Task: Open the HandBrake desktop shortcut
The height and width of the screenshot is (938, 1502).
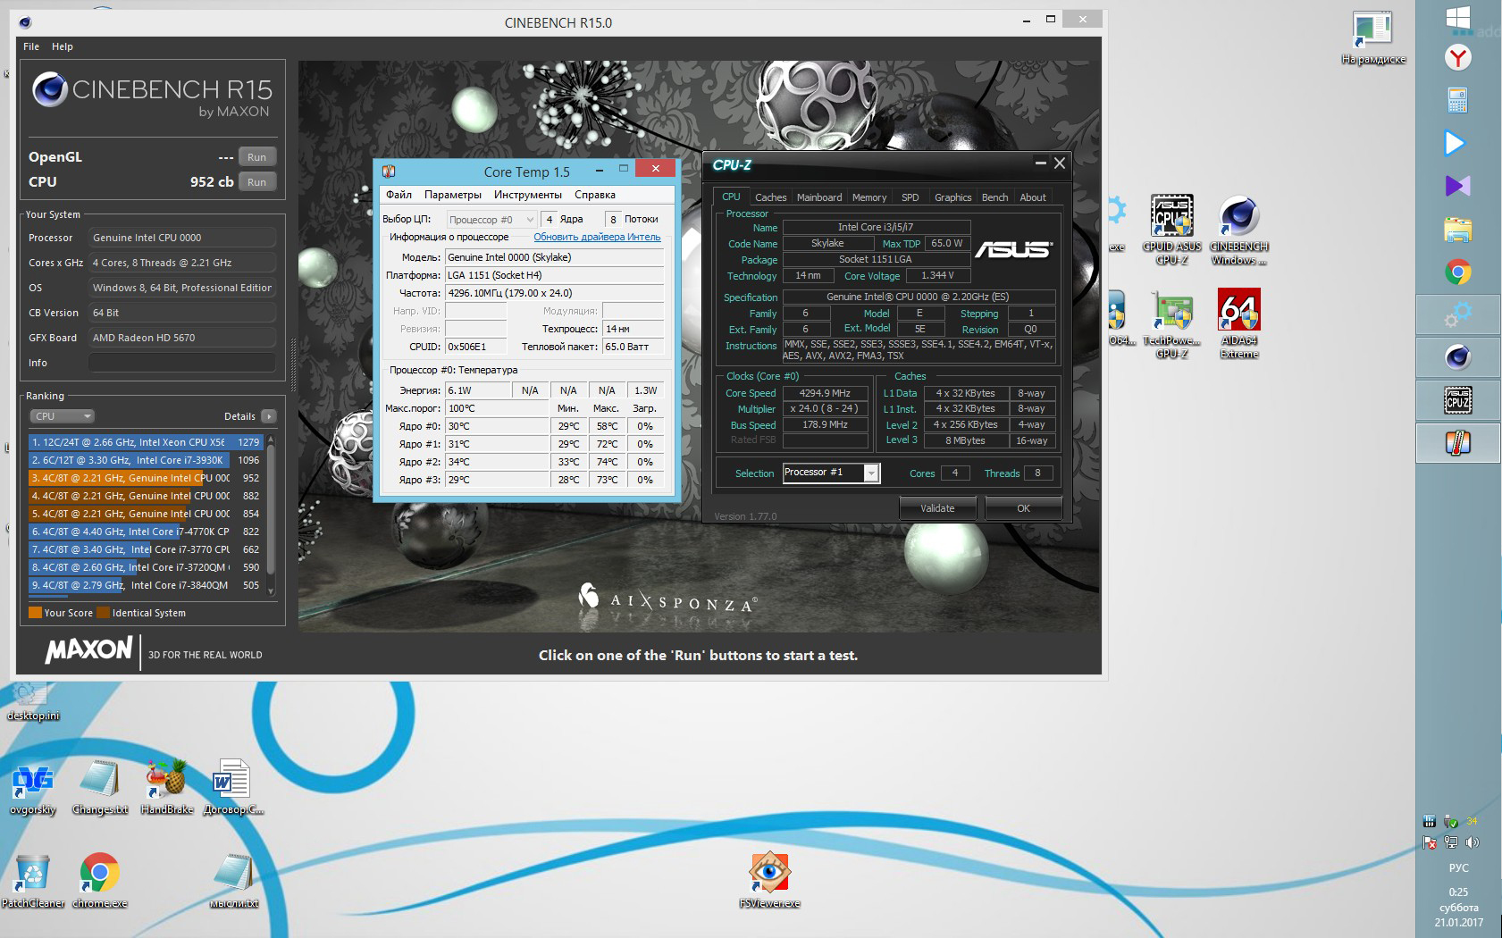Action: (167, 787)
